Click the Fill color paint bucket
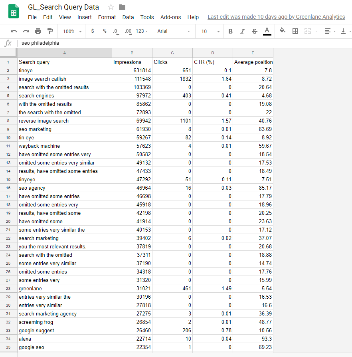Viewport: 352px width, 357px height. [x=283, y=31]
